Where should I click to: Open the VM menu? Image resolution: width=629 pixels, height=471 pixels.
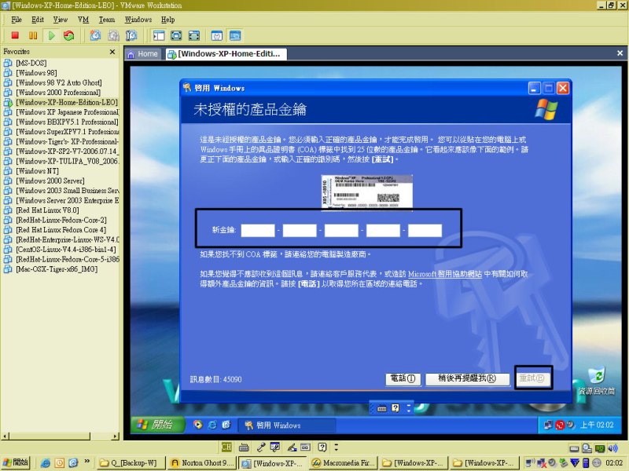pyautogui.click(x=83, y=20)
